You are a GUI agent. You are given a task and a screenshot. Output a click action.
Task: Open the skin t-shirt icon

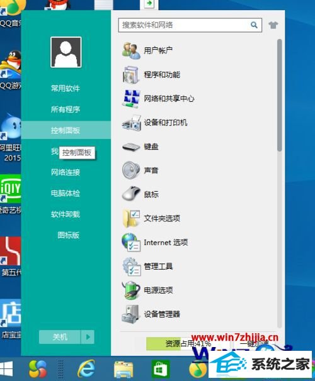[x=273, y=25]
